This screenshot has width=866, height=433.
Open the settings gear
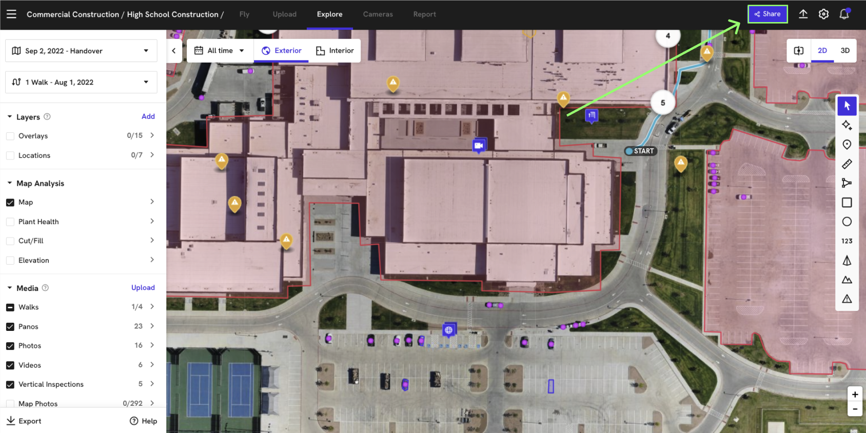coord(823,14)
